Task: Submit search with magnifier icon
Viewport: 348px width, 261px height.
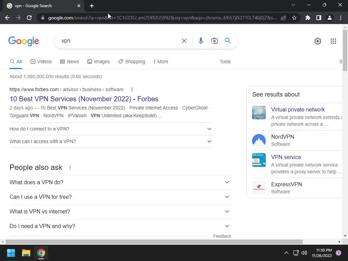Action: pos(228,41)
